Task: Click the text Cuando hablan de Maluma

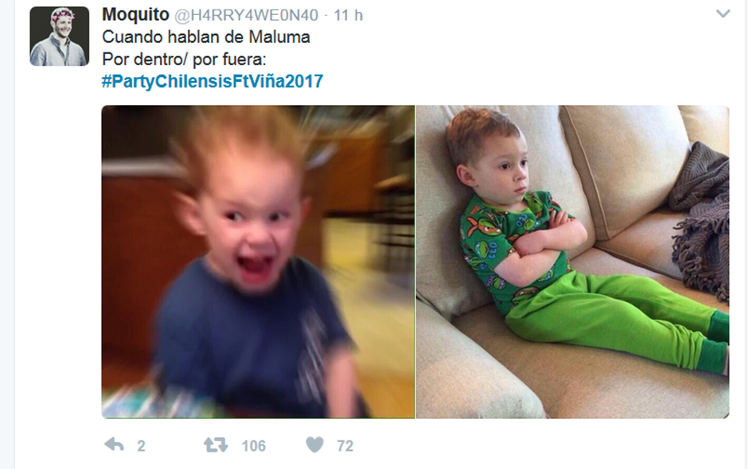Action: (206, 37)
